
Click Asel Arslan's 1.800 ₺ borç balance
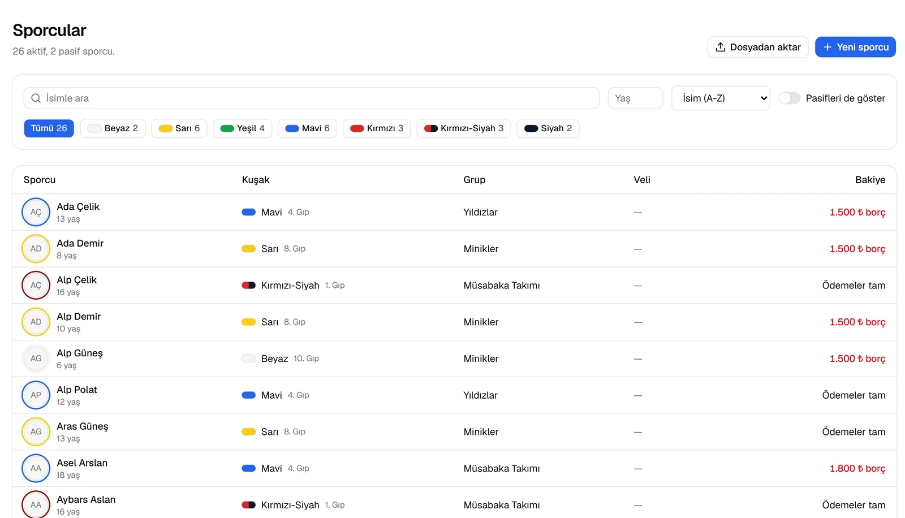pyautogui.click(x=857, y=468)
